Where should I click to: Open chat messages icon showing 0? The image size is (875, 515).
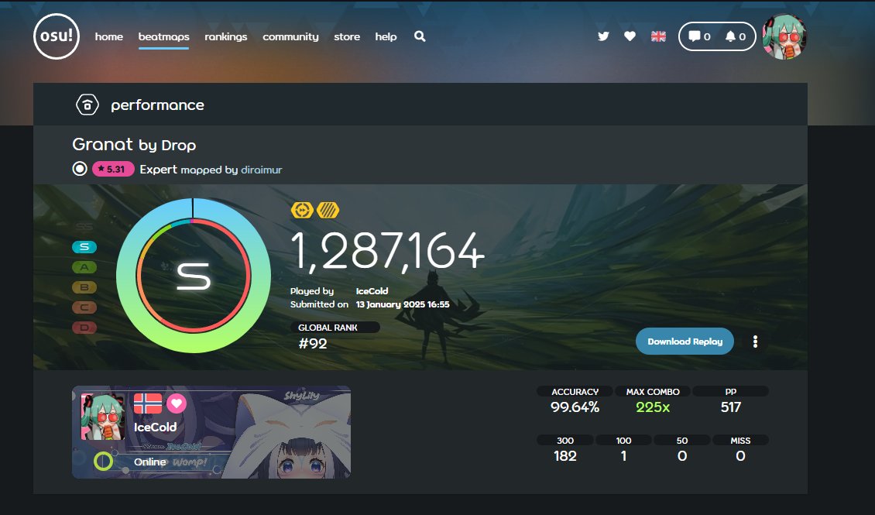coord(699,36)
